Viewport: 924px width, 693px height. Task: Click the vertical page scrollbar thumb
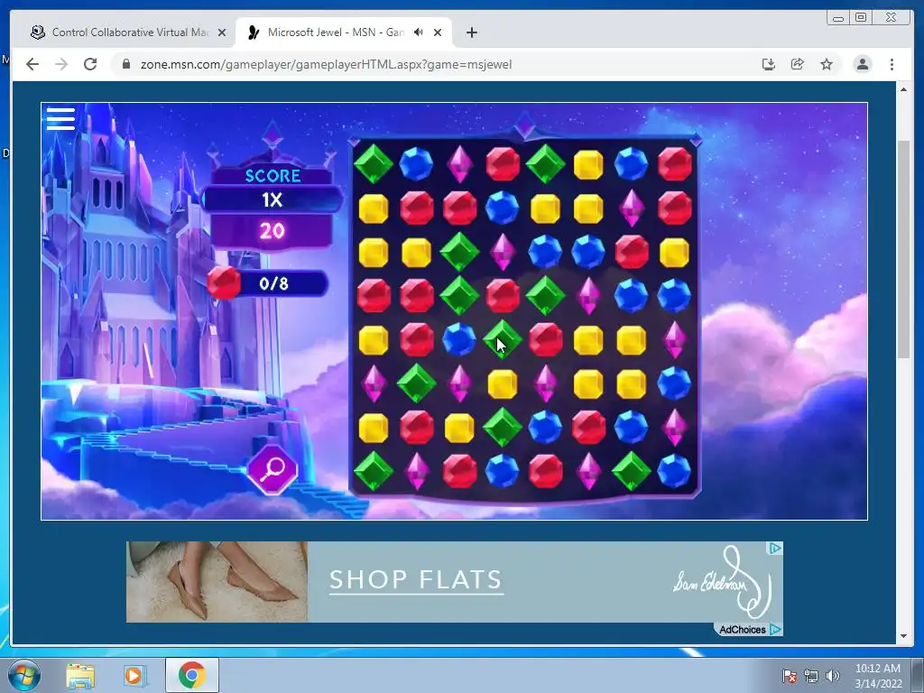click(x=903, y=249)
